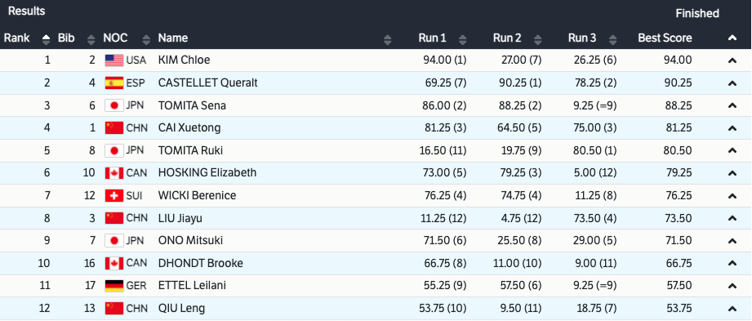The height and width of the screenshot is (321, 752).
Task: Select the Results heading tab
Action: 27,11
